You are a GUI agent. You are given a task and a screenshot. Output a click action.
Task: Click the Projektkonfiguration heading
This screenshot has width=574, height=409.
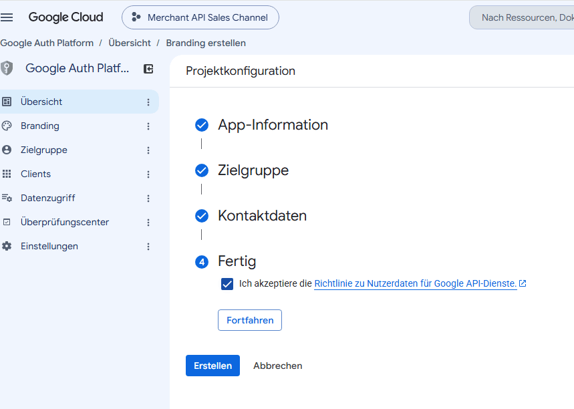(241, 71)
